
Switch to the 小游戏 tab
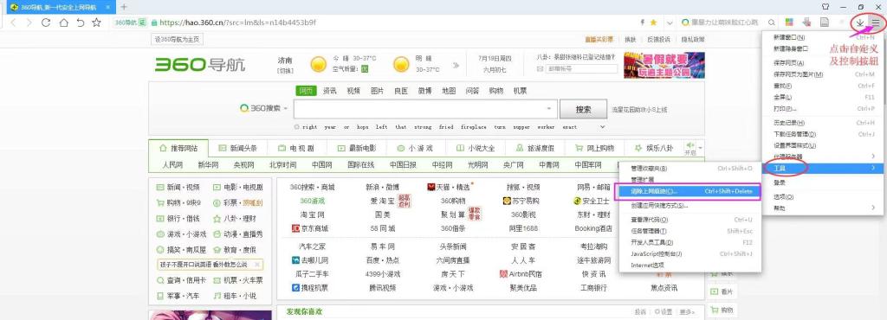[x=415, y=149]
